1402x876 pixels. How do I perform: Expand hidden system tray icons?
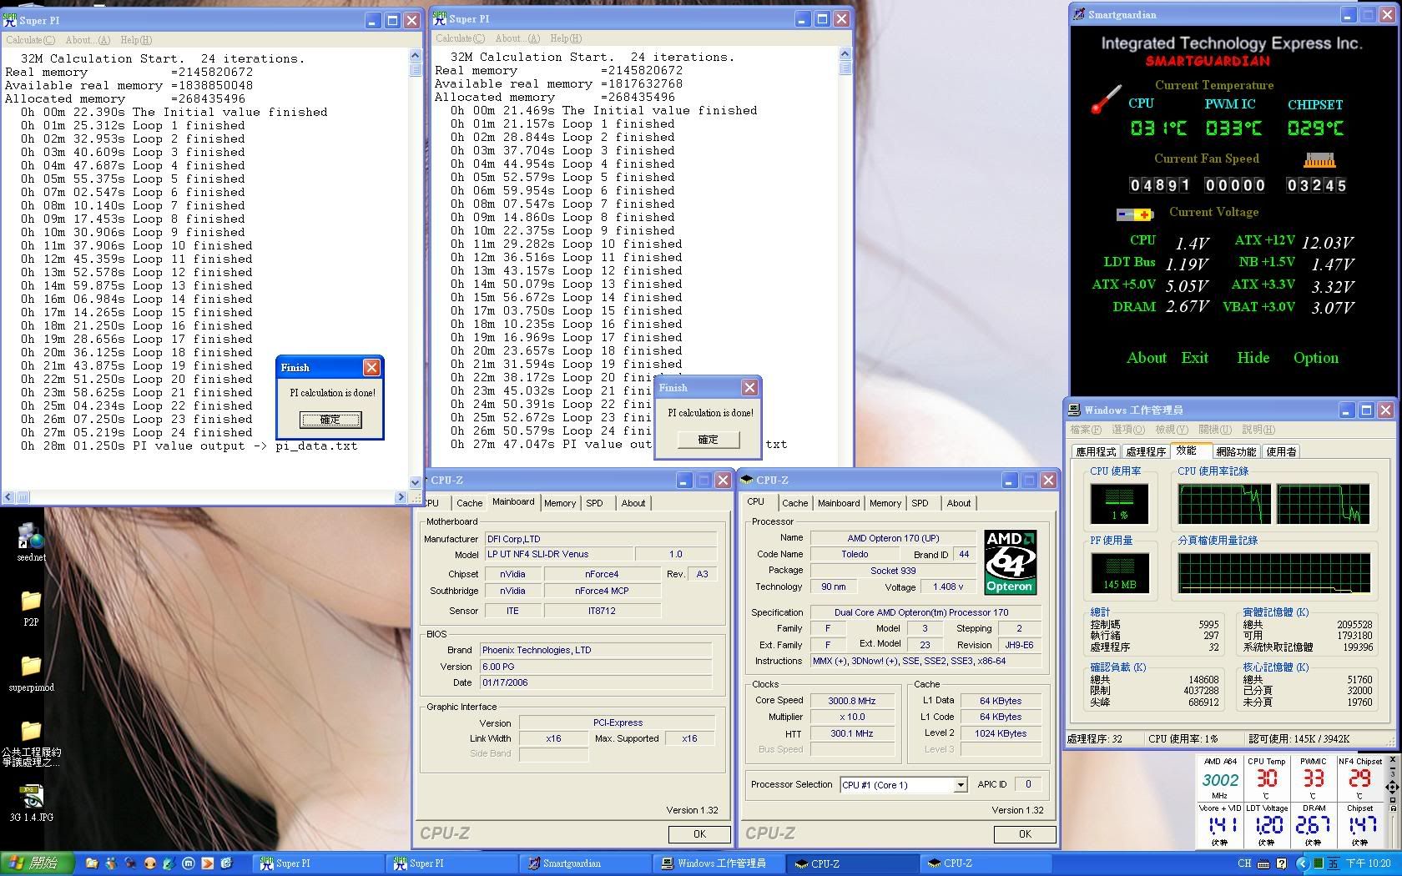[x=1303, y=863]
